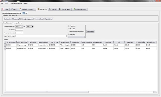This screenshot has width=161, height=97.
Task: Click the Ubezpieczenie column header
Action: [65, 42]
